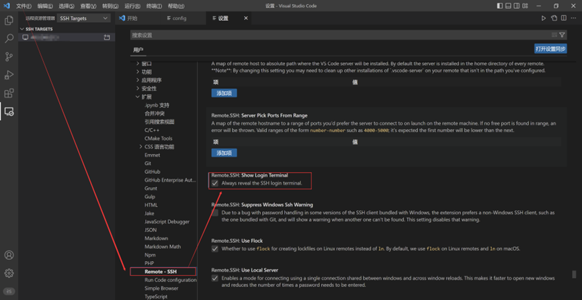Select Run Code configuration tree item

[171, 280]
